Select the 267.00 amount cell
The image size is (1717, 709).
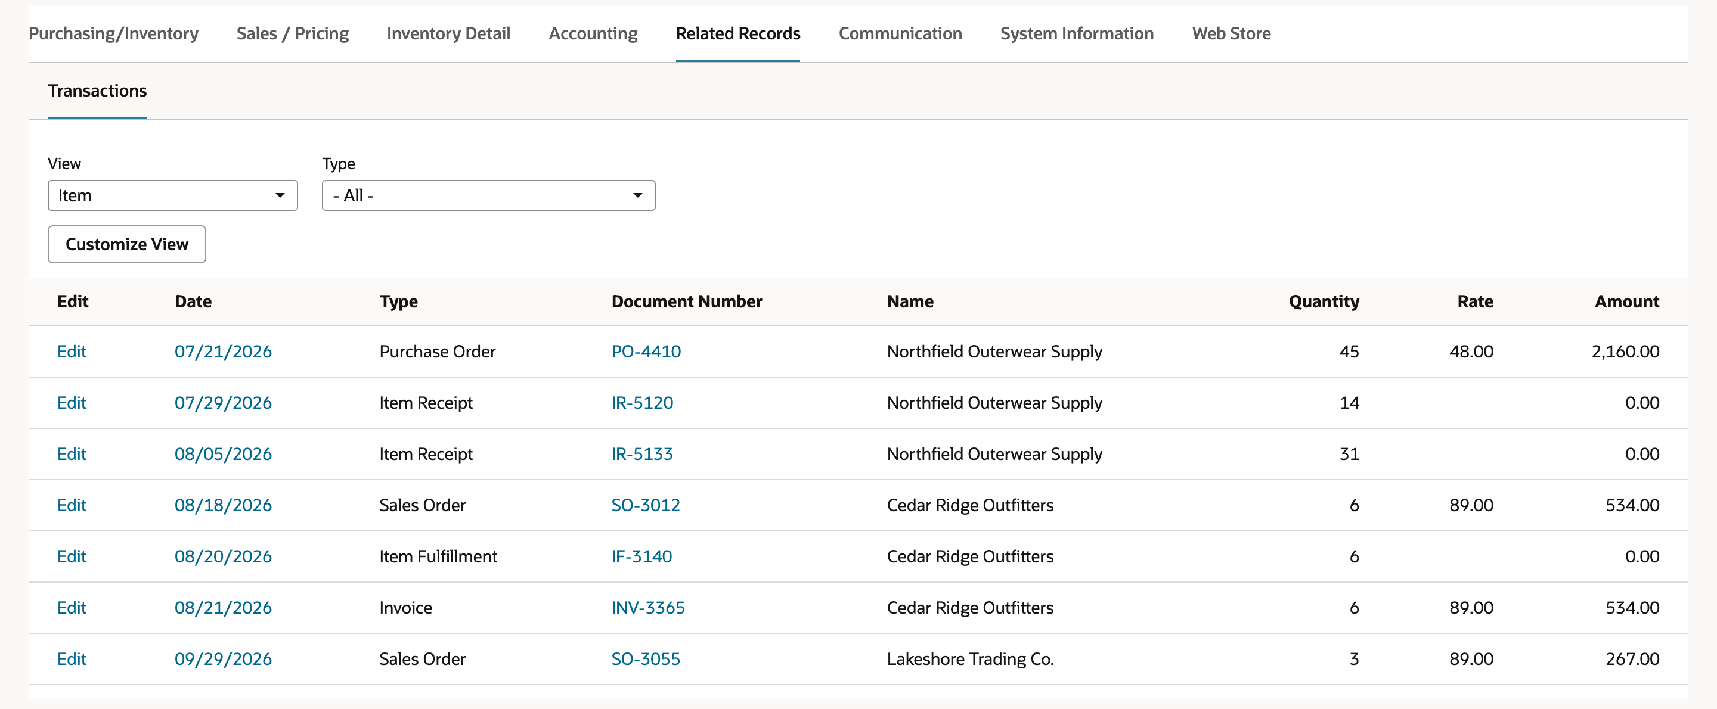(x=1632, y=659)
